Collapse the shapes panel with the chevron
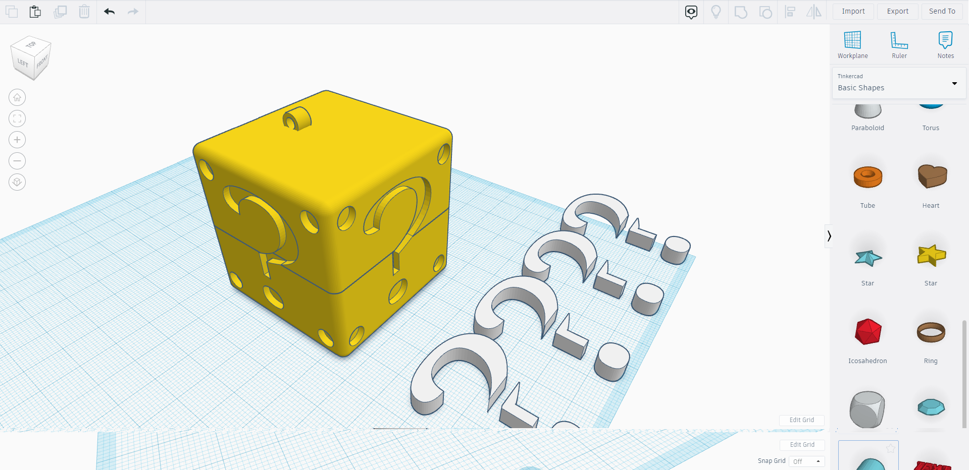 (829, 236)
